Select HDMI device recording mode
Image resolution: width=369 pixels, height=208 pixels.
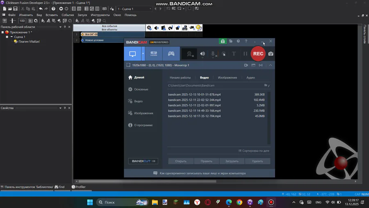pos(154,54)
